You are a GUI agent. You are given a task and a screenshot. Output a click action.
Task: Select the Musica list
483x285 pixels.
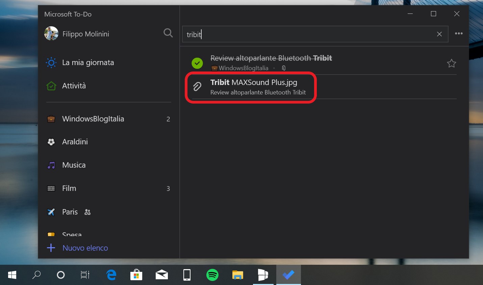coord(109,165)
